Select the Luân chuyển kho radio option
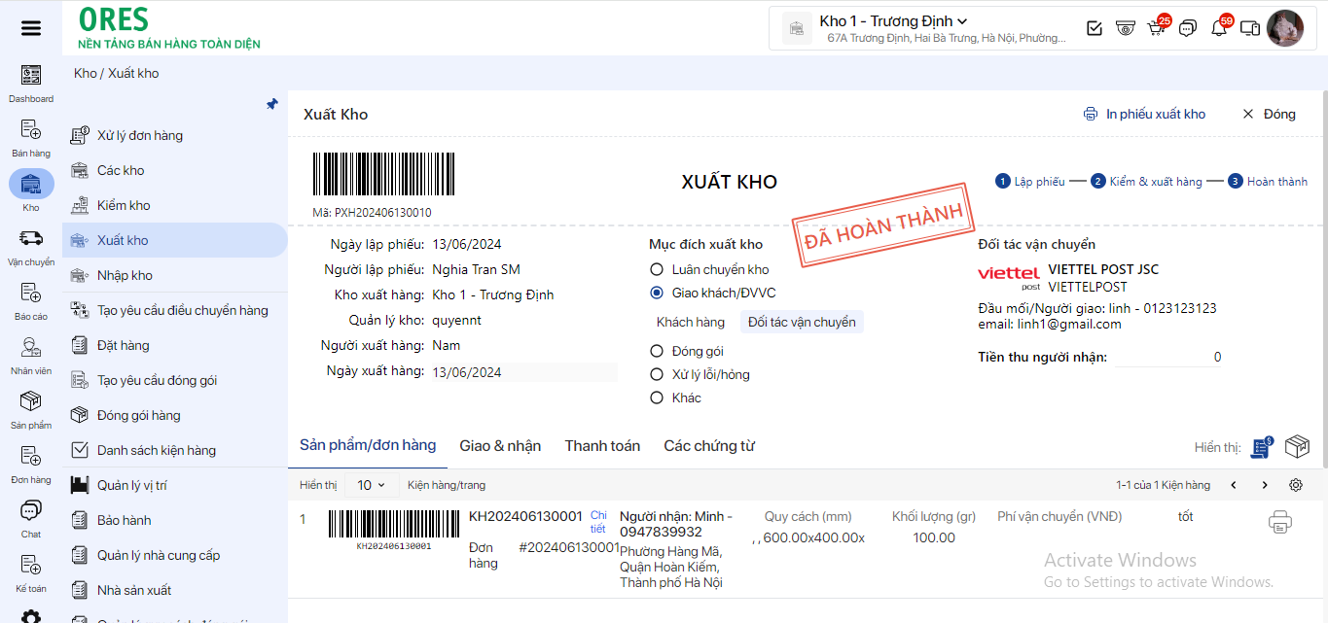This screenshot has height=623, width=1328. tap(657, 269)
